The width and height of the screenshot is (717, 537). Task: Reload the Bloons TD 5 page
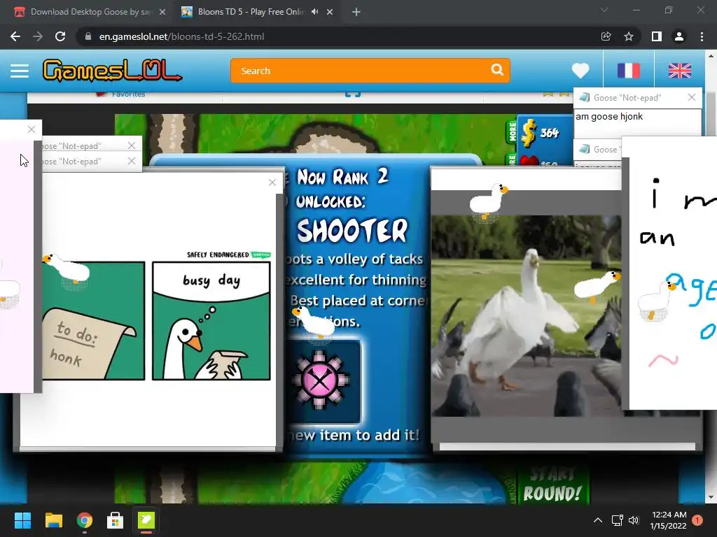60,36
